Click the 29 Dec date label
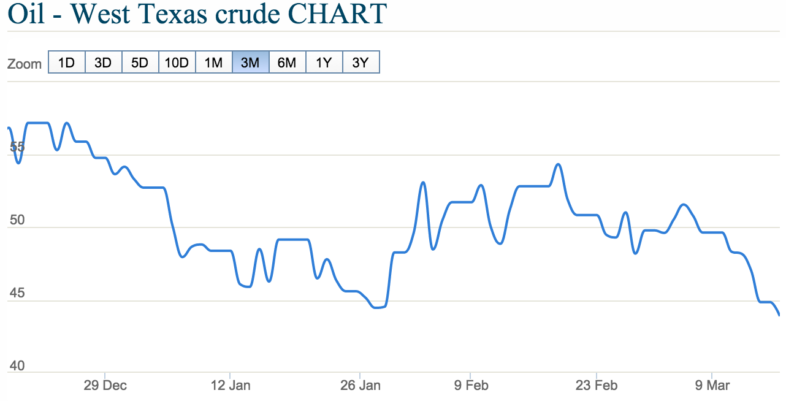The image size is (786, 401). tap(105, 386)
